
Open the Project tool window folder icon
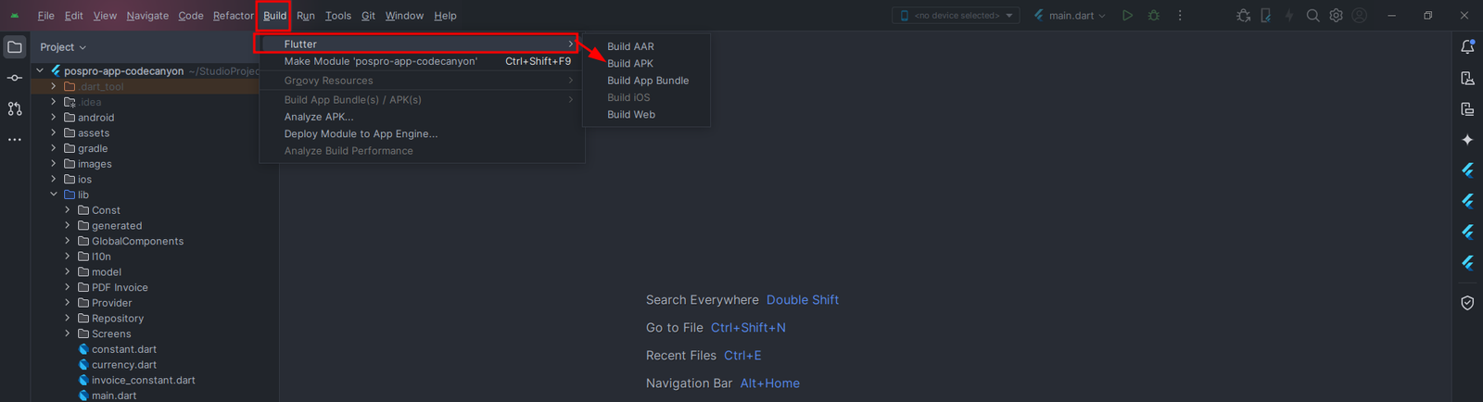point(15,47)
